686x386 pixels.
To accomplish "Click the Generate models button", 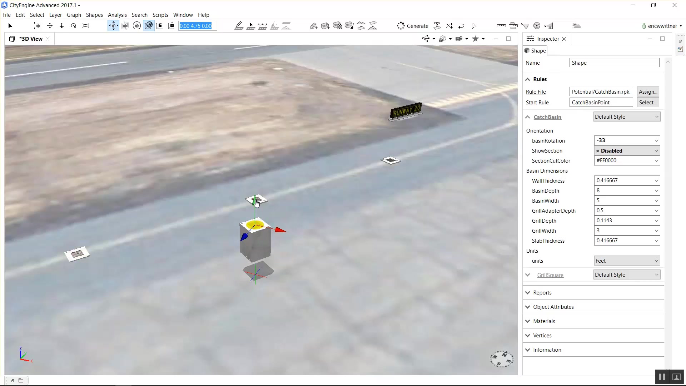I will pos(413,26).
